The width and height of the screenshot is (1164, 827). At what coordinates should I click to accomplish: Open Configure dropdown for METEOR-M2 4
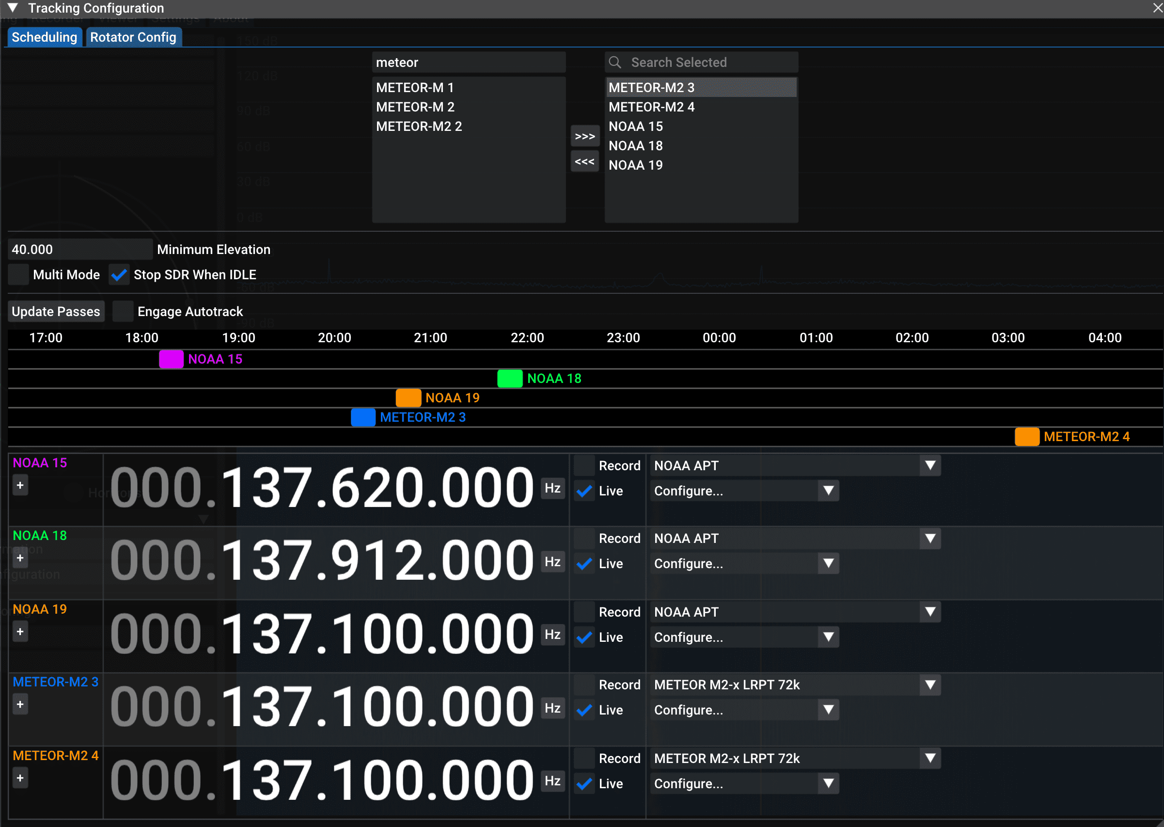pos(744,784)
